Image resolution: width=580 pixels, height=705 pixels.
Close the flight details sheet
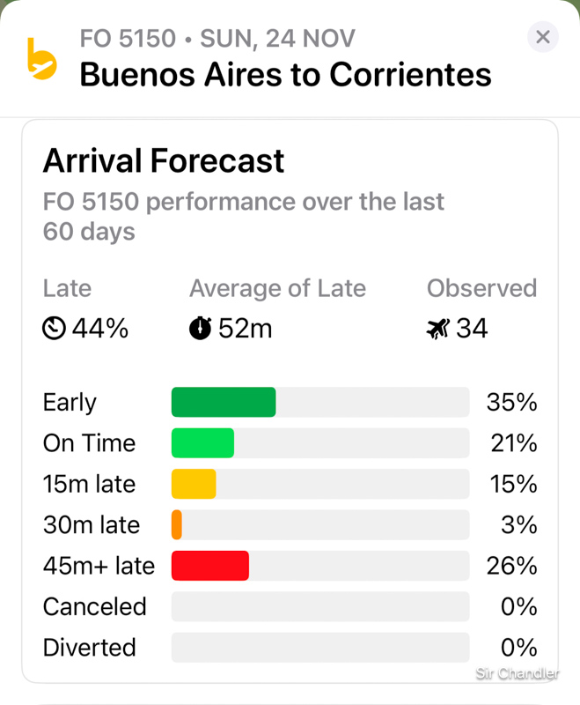tap(543, 37)
